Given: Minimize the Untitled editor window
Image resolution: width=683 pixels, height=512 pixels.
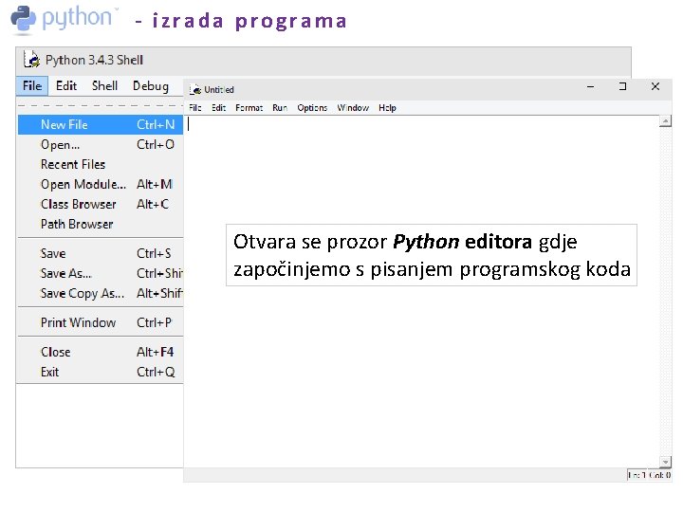Looking at the screenshot, I should [591, 86].
